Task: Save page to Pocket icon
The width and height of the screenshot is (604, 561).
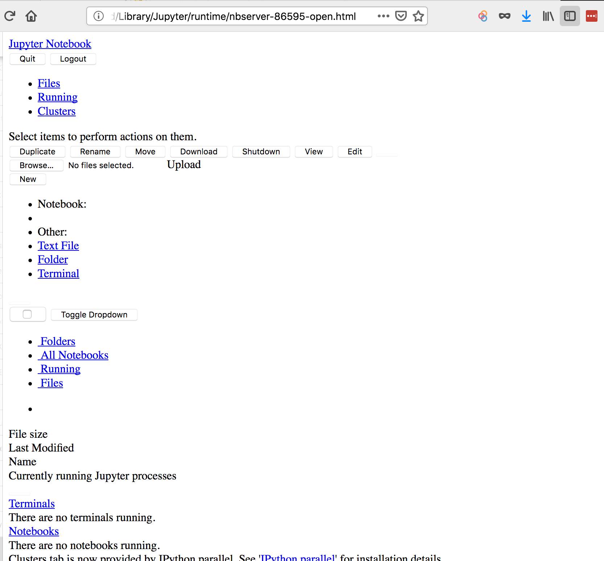Action: coord(401,16)
